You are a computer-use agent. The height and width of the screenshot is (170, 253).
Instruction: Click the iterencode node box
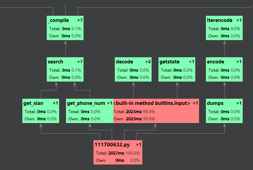pos(224,28)
